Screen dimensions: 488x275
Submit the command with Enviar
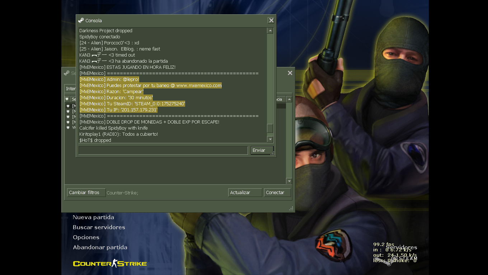262,150
